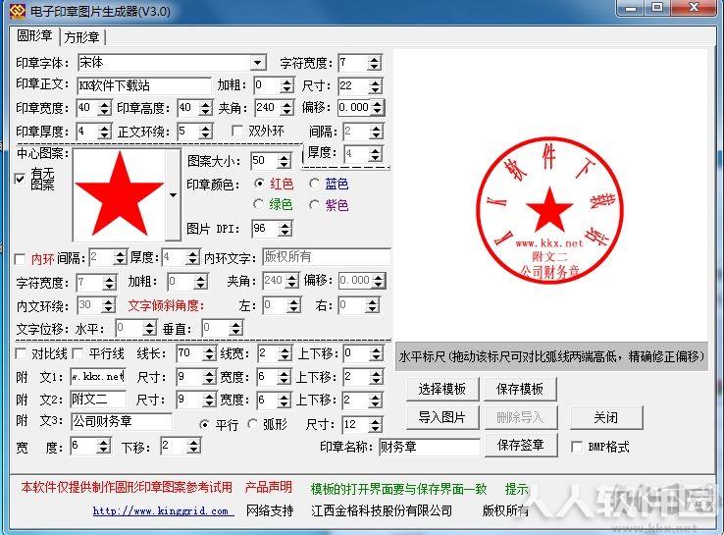Adjust the 尺寸 22 spinner

pyautogui.click(x=376, y=85)
